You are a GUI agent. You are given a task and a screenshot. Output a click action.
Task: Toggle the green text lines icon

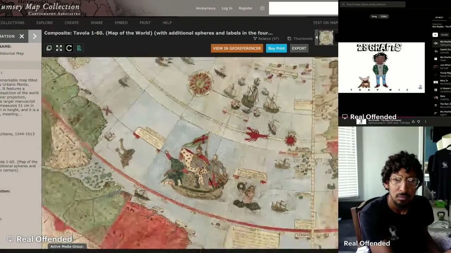[x=79, y=48]
